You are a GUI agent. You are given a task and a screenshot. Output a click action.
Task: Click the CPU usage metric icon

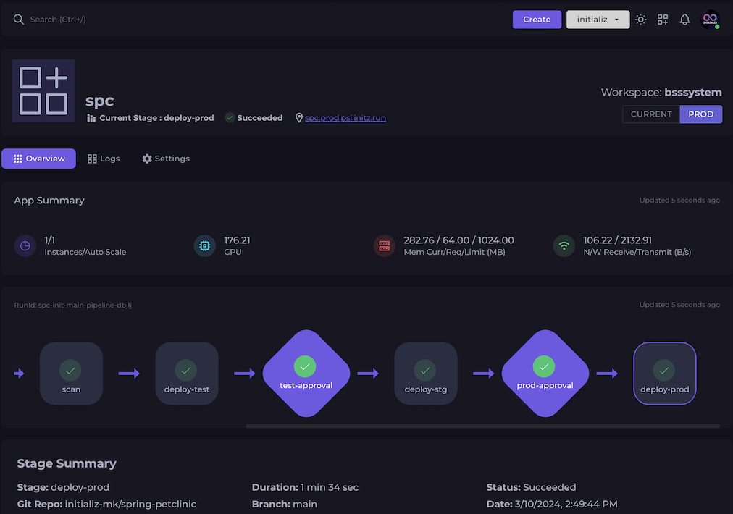[x=204, y=245]
